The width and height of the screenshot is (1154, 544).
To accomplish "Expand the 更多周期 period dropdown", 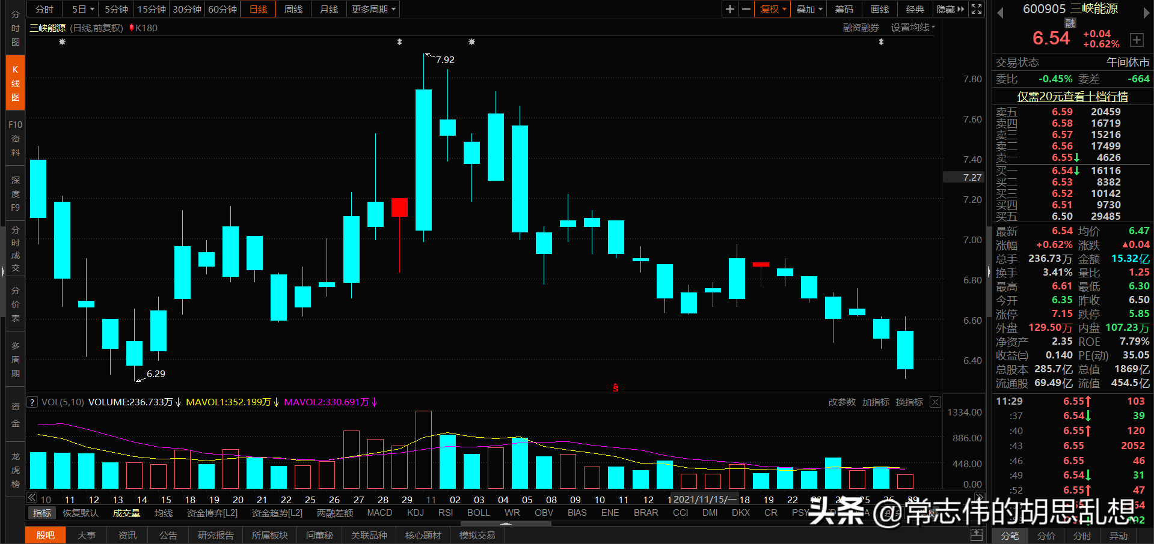I will [372, 9].
